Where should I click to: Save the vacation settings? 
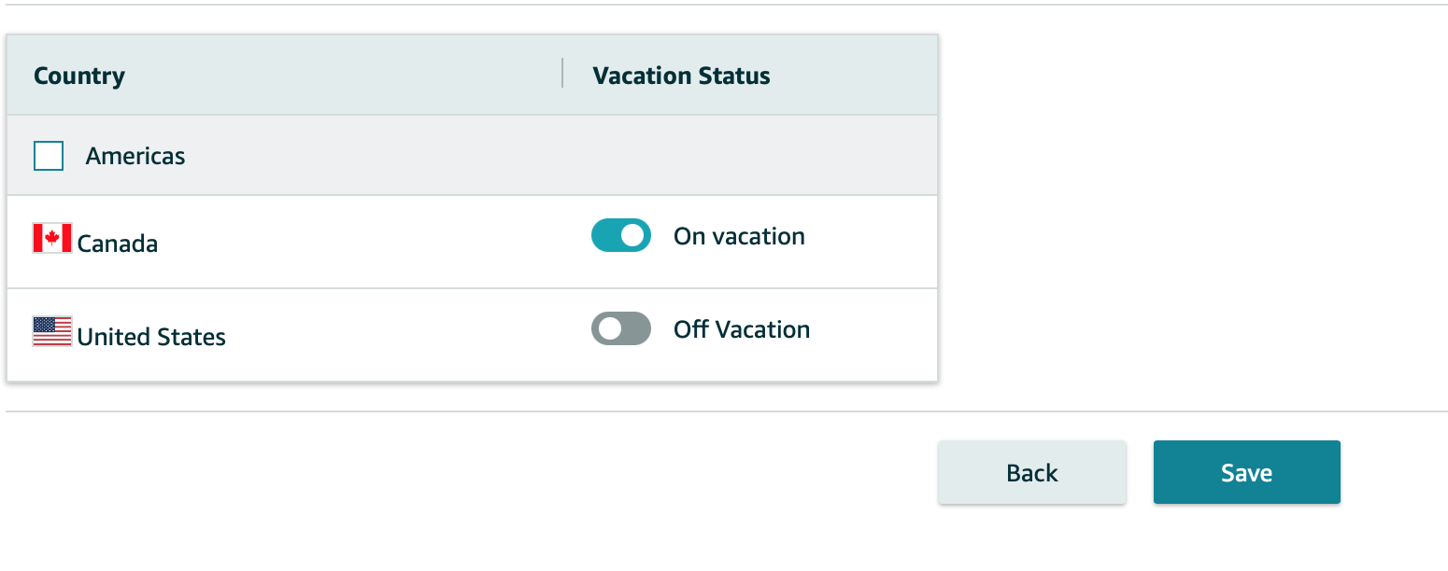tap(1247, 472)
